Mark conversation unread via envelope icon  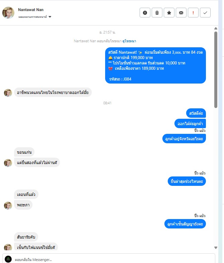(181, 13)
